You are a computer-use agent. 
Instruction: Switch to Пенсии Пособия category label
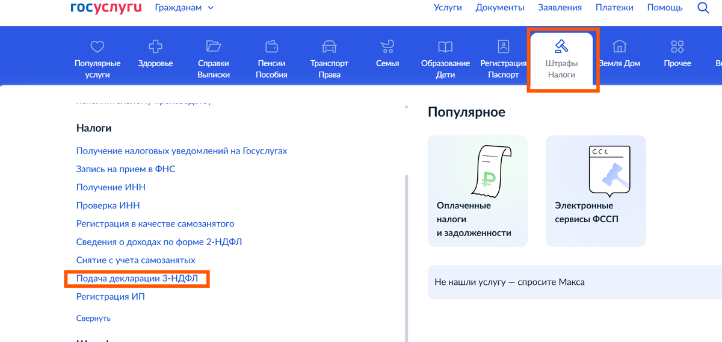pos(271,69)
